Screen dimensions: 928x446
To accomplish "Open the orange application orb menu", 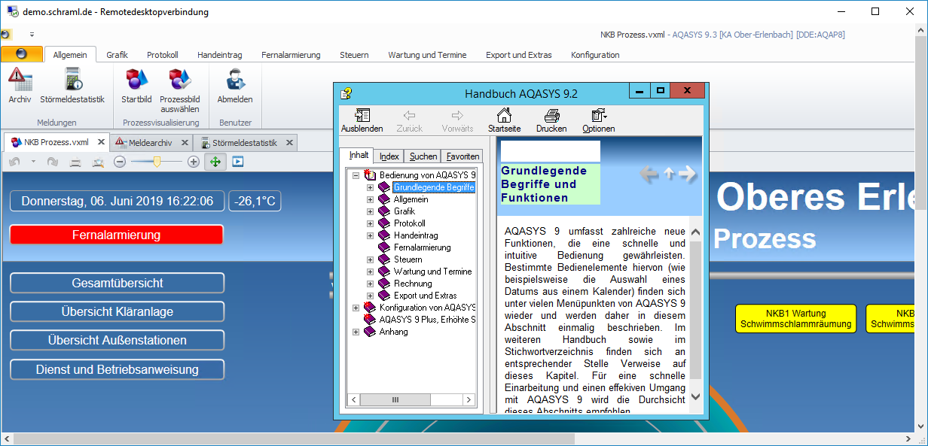I will point(21,54).
